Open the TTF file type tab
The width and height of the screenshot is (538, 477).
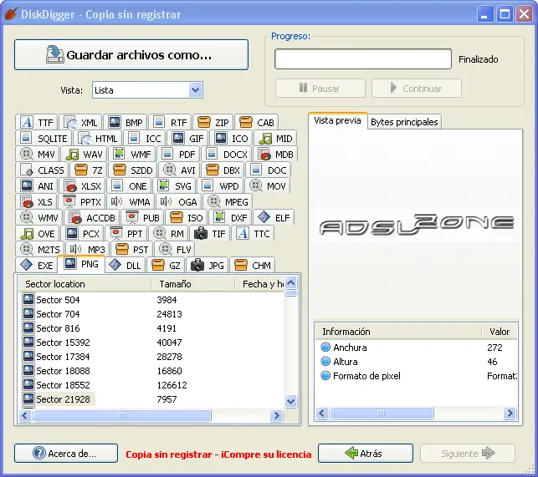(36, 122)
